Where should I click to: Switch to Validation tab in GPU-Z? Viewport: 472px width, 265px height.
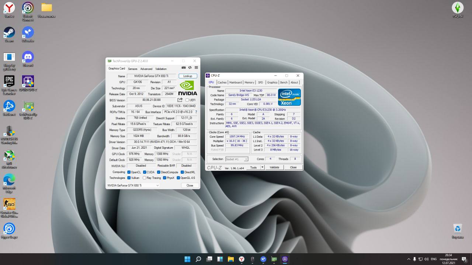coord(161,69)
